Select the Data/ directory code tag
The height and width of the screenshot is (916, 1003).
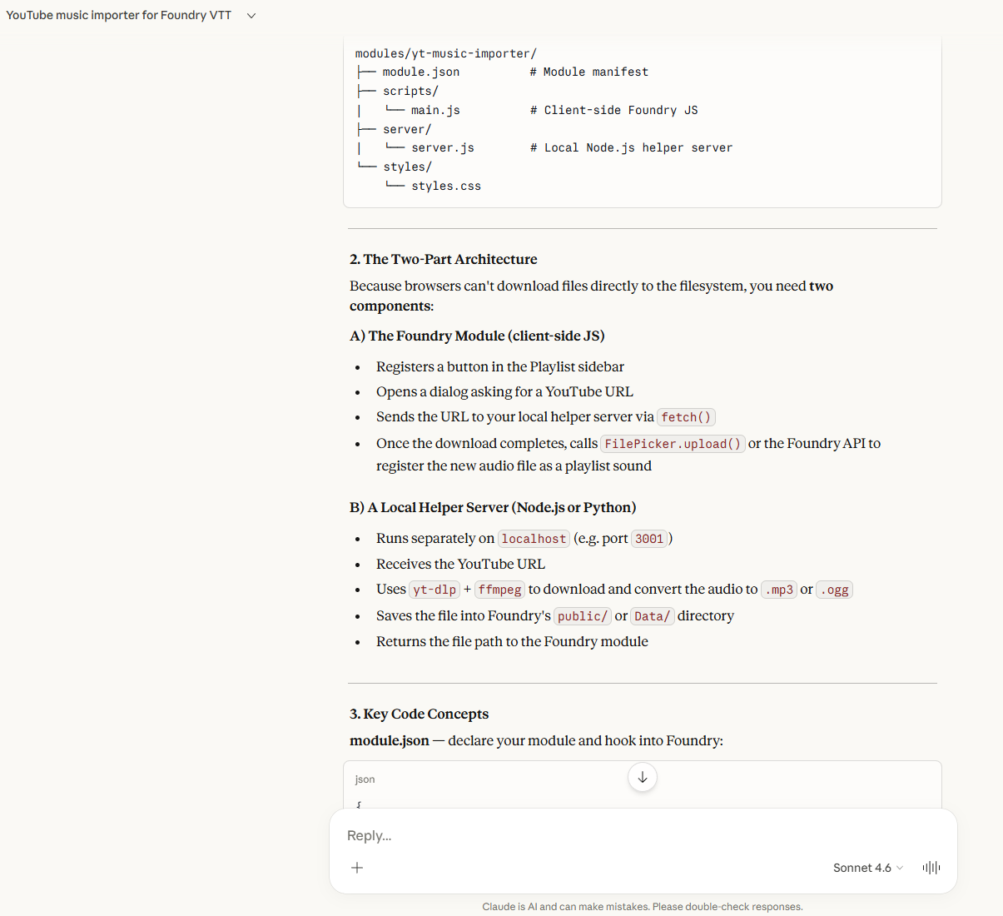pos(652,616)
